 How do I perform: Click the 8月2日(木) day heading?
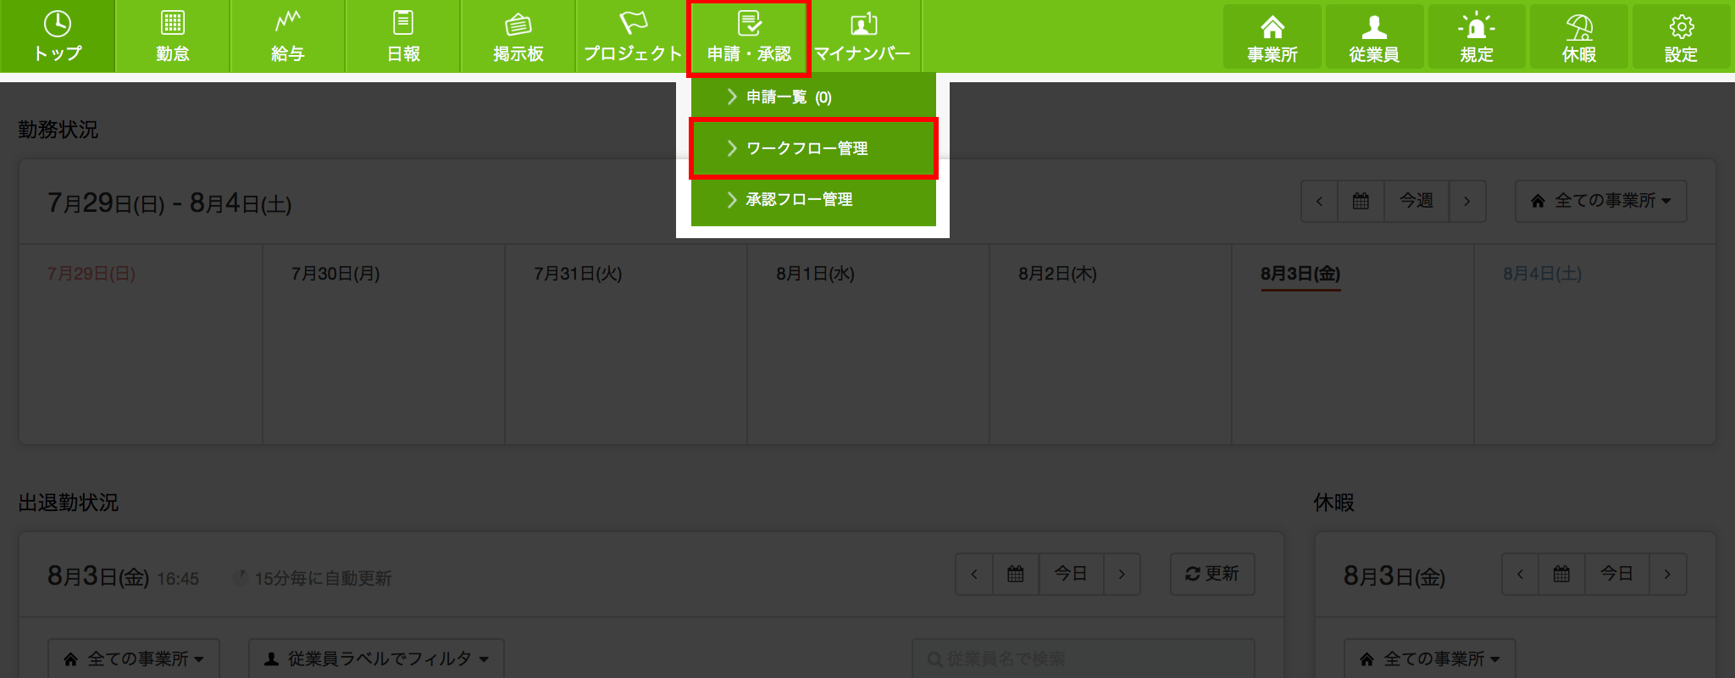(1057, 274)
